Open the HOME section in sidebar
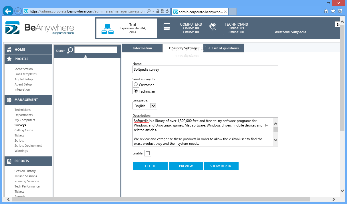 click(x=28, y=50)
